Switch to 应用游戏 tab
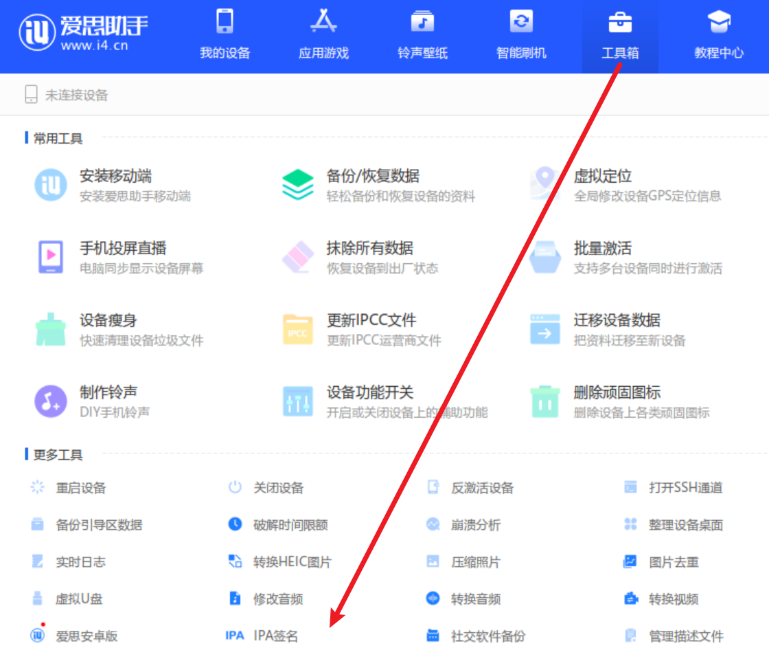Screen dimensions: 769x661 (323, 36)
